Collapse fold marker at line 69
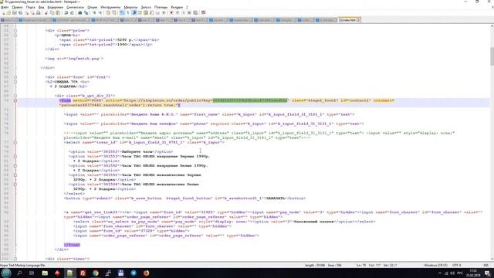 (15, 96)
